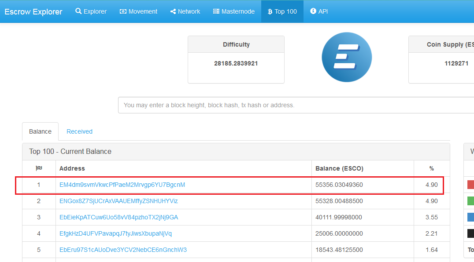Click balance 18543.48125500

[x=339, y=250]
